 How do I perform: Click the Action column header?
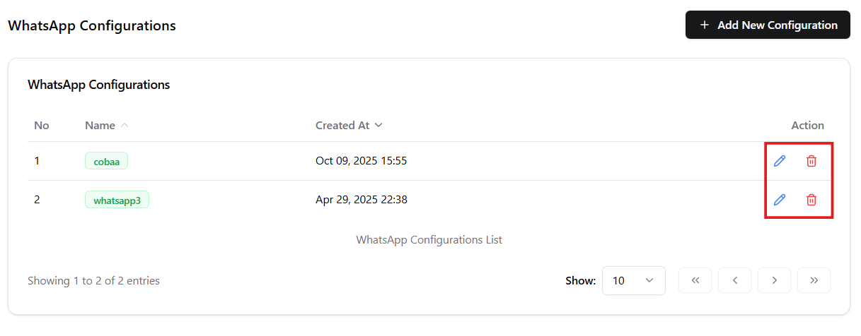[x=807, y=126]
